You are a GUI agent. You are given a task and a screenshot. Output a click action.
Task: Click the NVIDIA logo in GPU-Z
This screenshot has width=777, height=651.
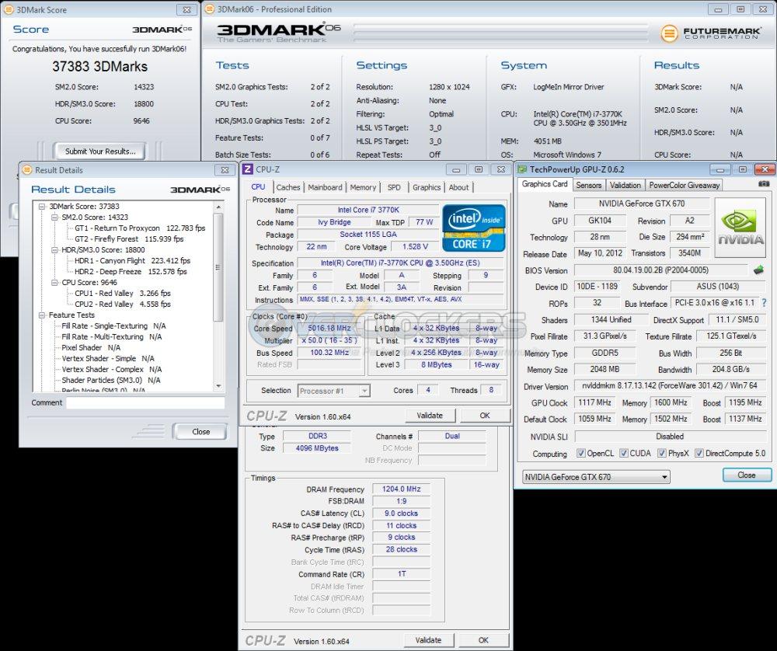(x=740, y=226)
